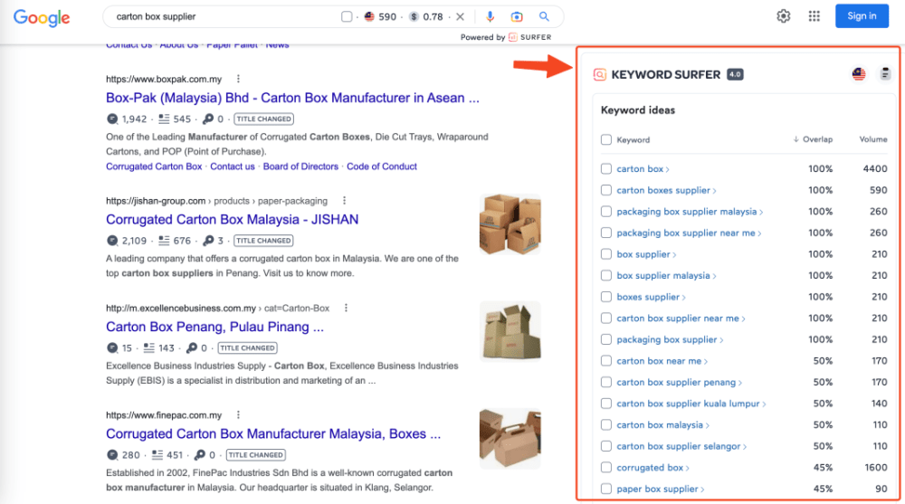Screen dimensions: 905x504
Task: Click keyword count icon showing 3
Action: 208,241
